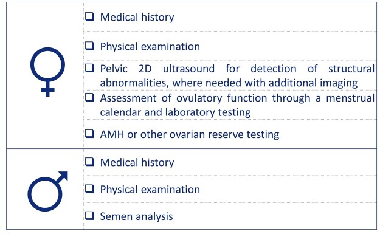Screen dimensions: 380x234
Task: Check Medical history box in male section
Action: click(x=89, y=162)
